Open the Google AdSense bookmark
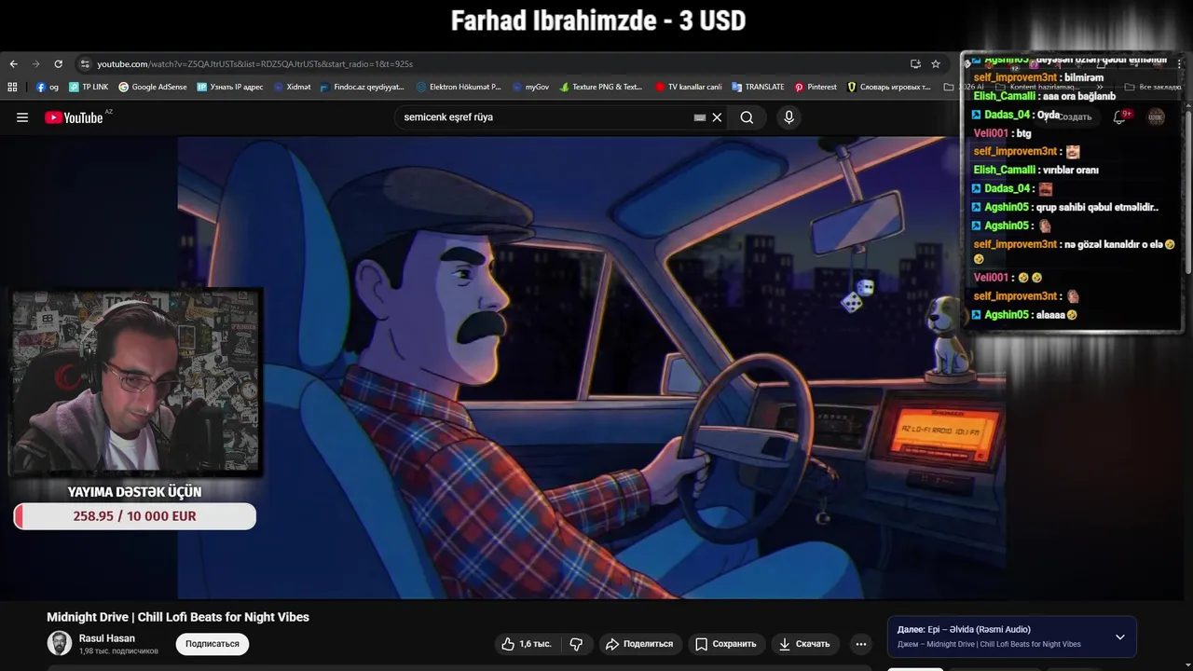This screenshot has width=1193, height=671. point(153,87)
